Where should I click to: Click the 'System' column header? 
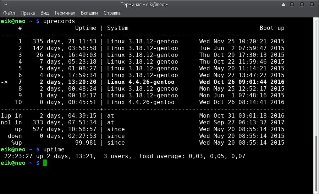coord(117,28)
